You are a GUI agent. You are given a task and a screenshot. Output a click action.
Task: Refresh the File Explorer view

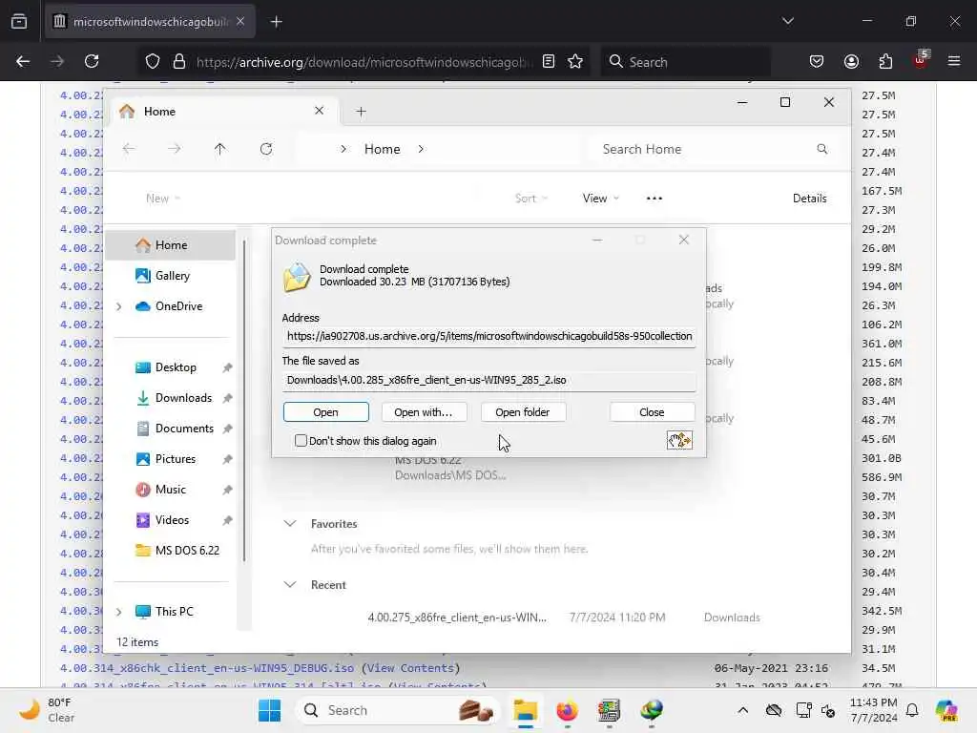tap(266, 149)
